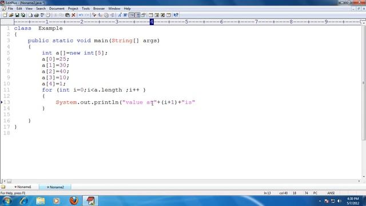
Task: Open the Window menu
Action: (x=114, y=9)
